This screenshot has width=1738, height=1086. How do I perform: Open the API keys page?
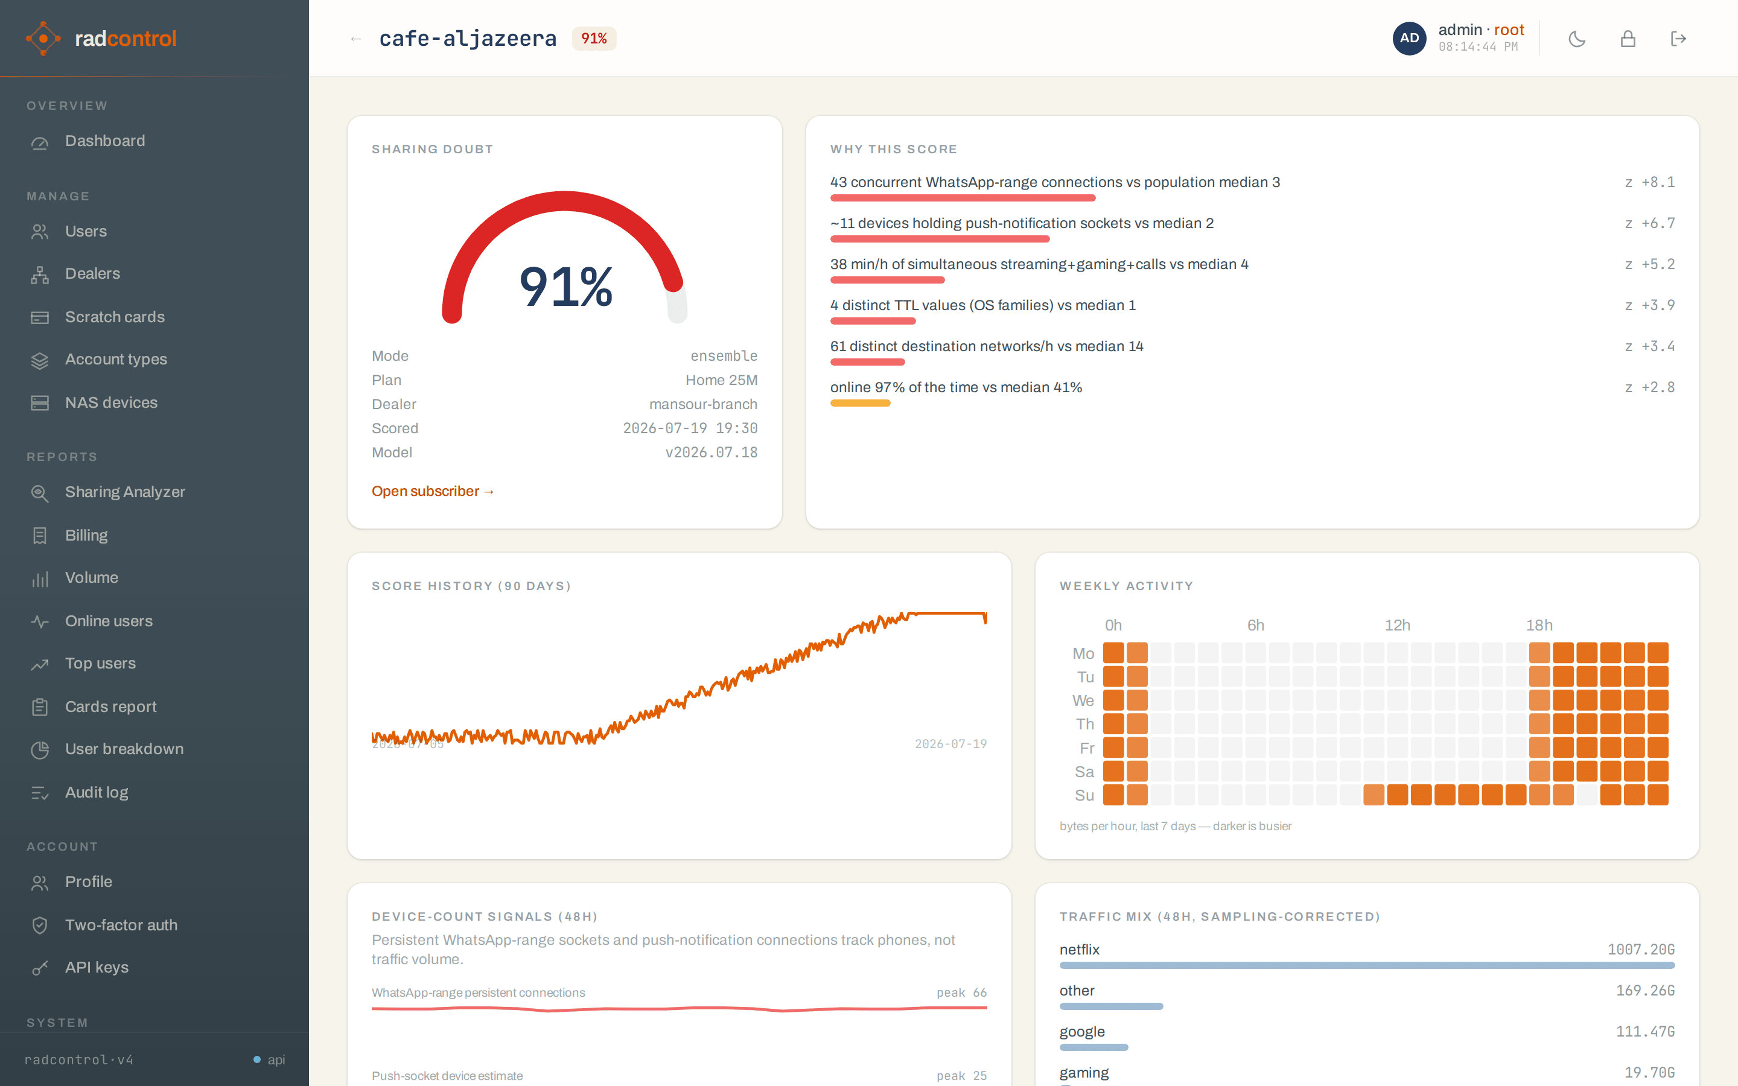(154, 968)
